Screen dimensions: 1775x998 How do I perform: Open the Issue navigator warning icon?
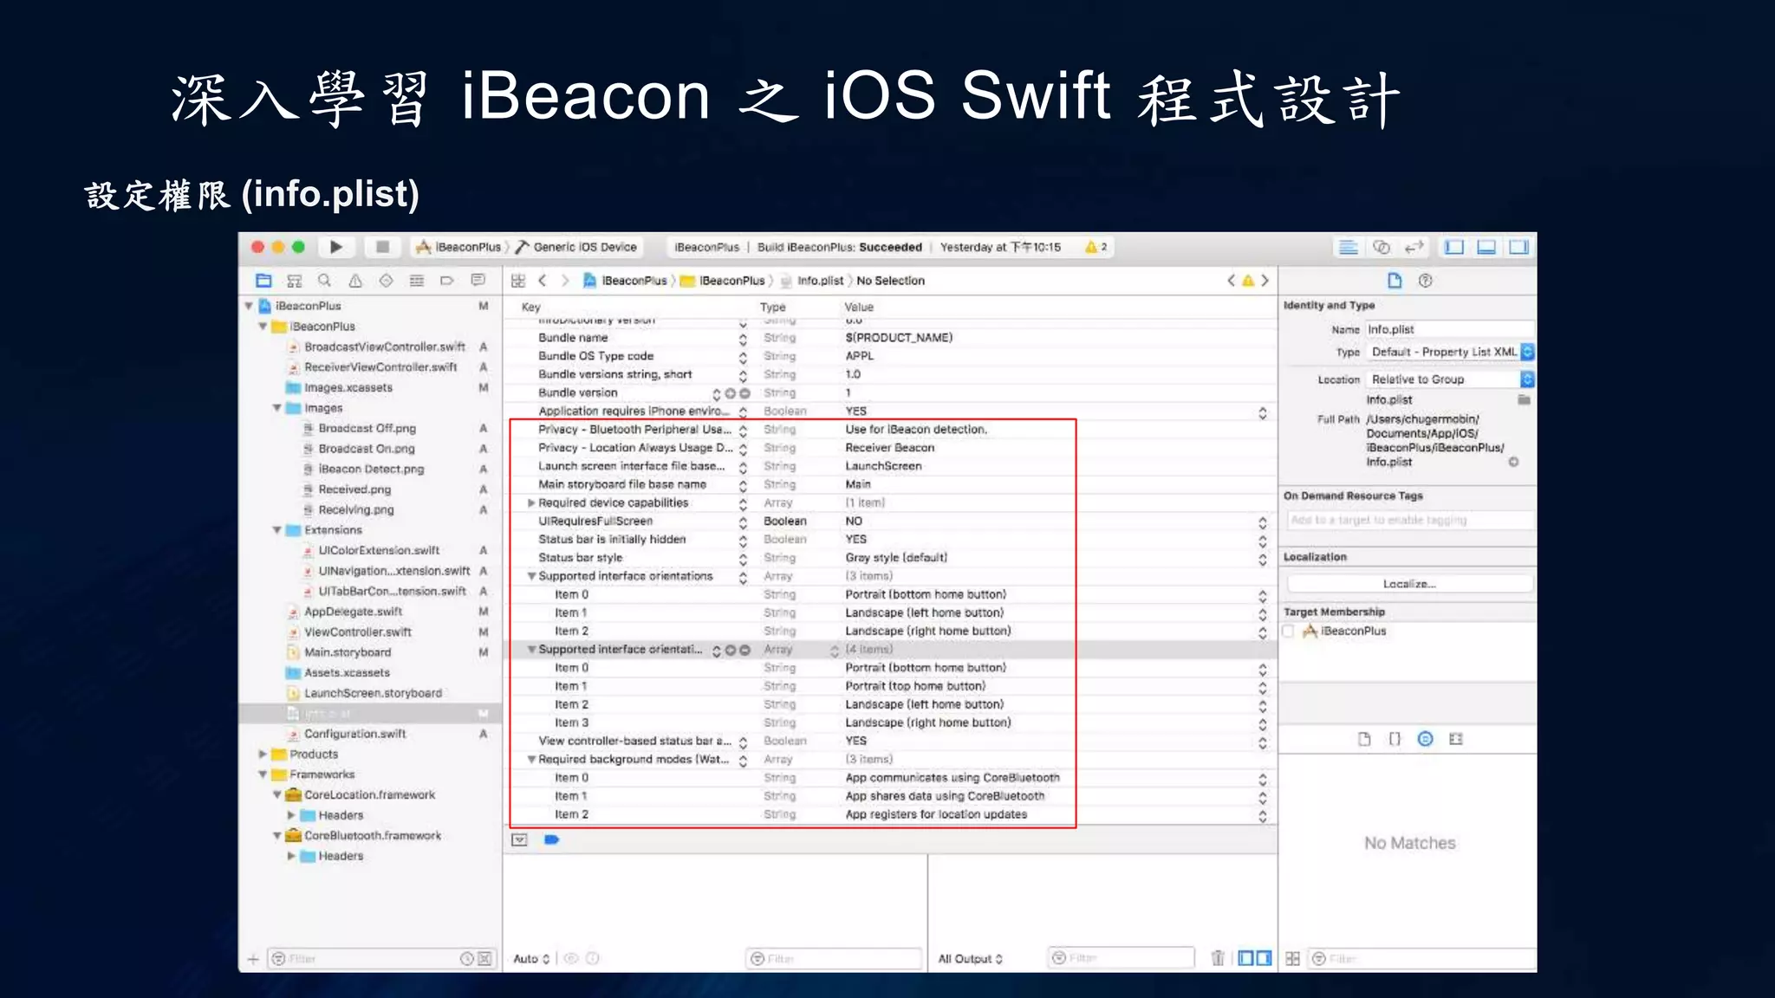(355, 281)
